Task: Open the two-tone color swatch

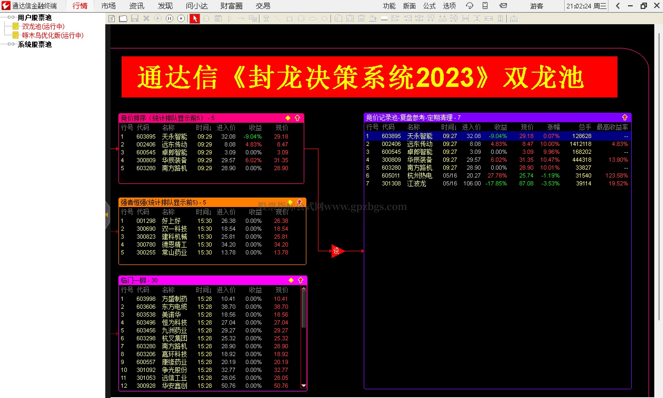Action: [x=384, y=19]
